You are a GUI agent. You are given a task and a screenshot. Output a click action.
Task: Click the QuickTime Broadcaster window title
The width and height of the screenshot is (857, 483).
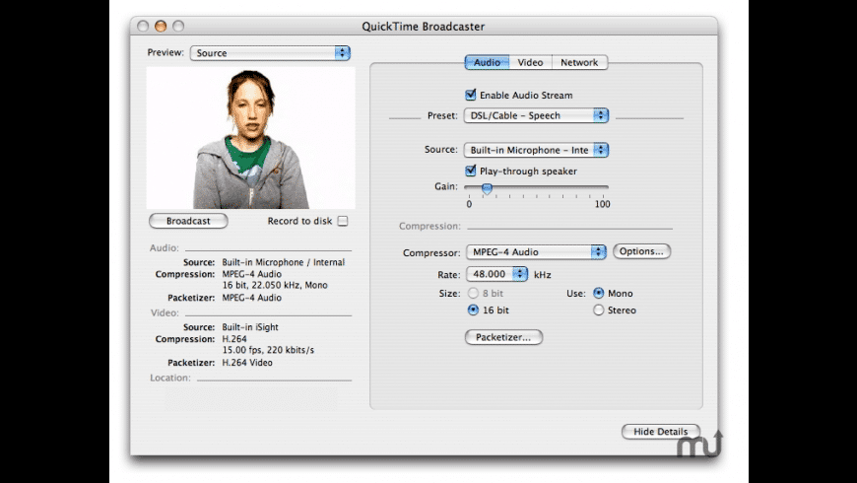tap(423, 27)
